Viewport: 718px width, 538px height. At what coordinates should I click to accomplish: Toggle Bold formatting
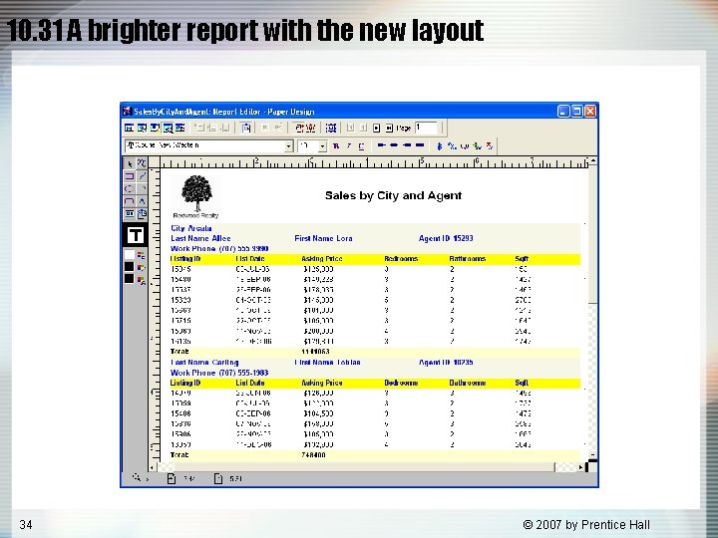(336, 145)
